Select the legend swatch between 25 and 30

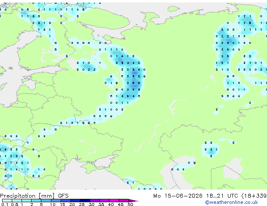tap(85, 201)
